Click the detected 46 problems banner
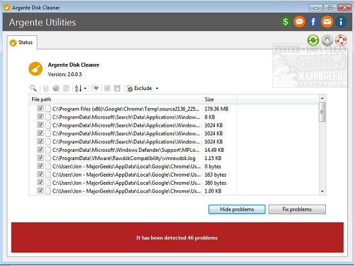This screenshot has width=354, height=266. [x=177, y=238]
